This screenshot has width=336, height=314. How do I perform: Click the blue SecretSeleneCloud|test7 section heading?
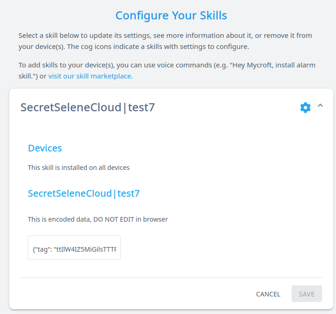point(84,193)
